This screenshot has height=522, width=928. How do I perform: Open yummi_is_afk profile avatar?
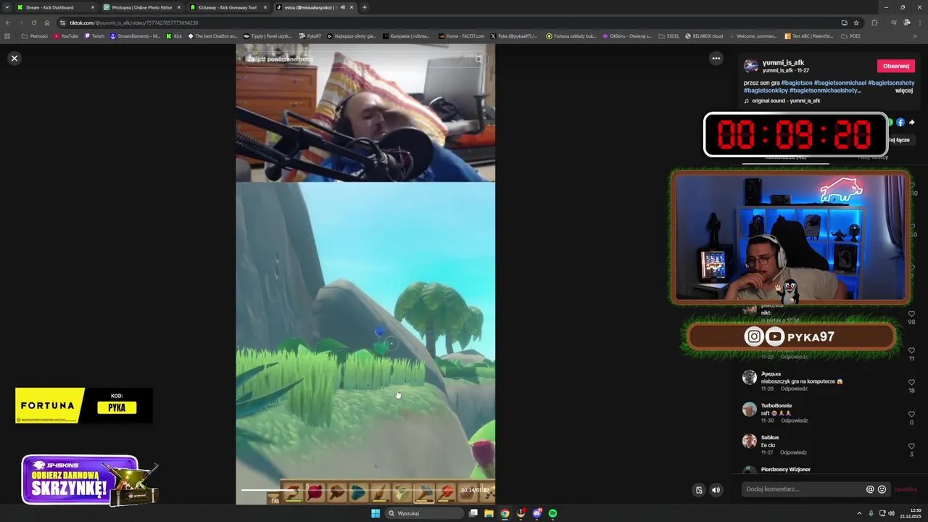[751, 66]
